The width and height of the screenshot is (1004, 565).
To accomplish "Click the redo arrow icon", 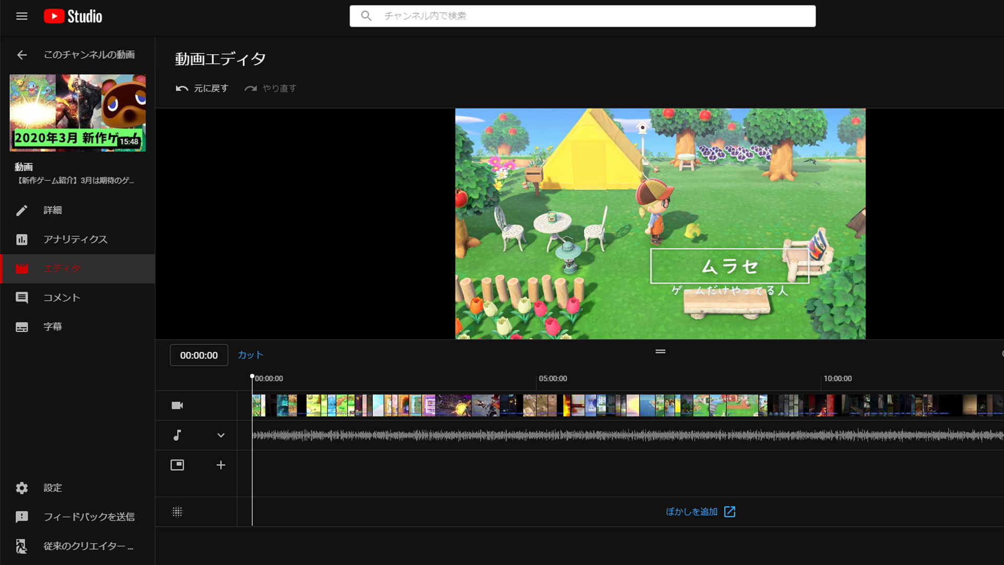I will (x=250, y=88).
